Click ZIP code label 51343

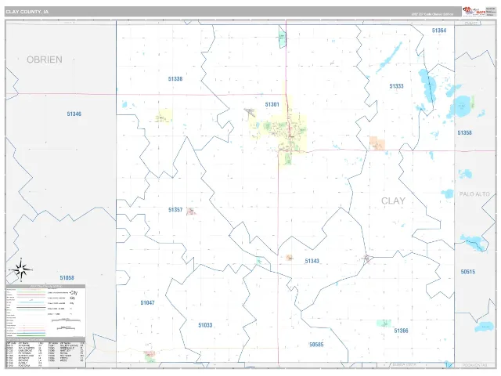tap(312, 261)
